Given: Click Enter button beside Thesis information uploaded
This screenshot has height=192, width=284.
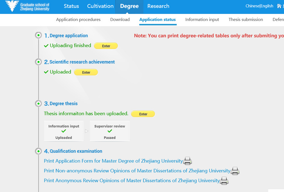Looking at the screenshot, I should click(143, 114).
